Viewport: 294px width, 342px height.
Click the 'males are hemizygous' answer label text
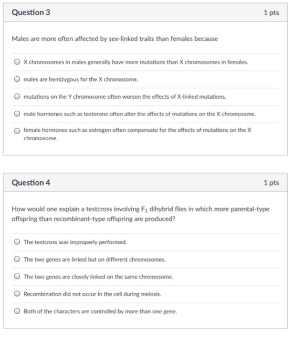point(81,79)
